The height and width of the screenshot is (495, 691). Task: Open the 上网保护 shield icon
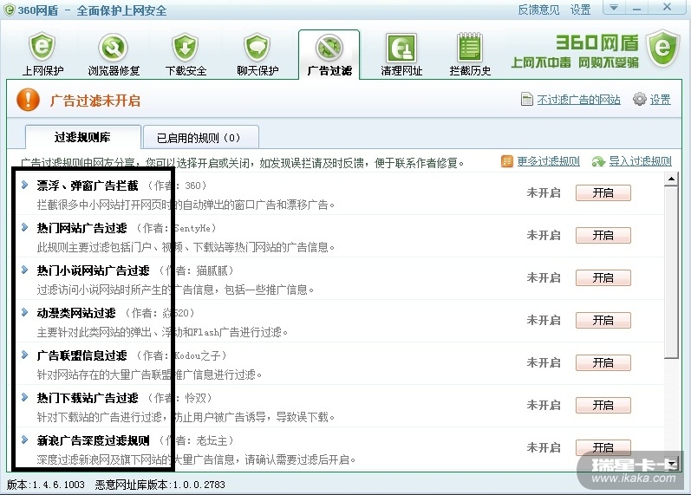click(42, 47)
